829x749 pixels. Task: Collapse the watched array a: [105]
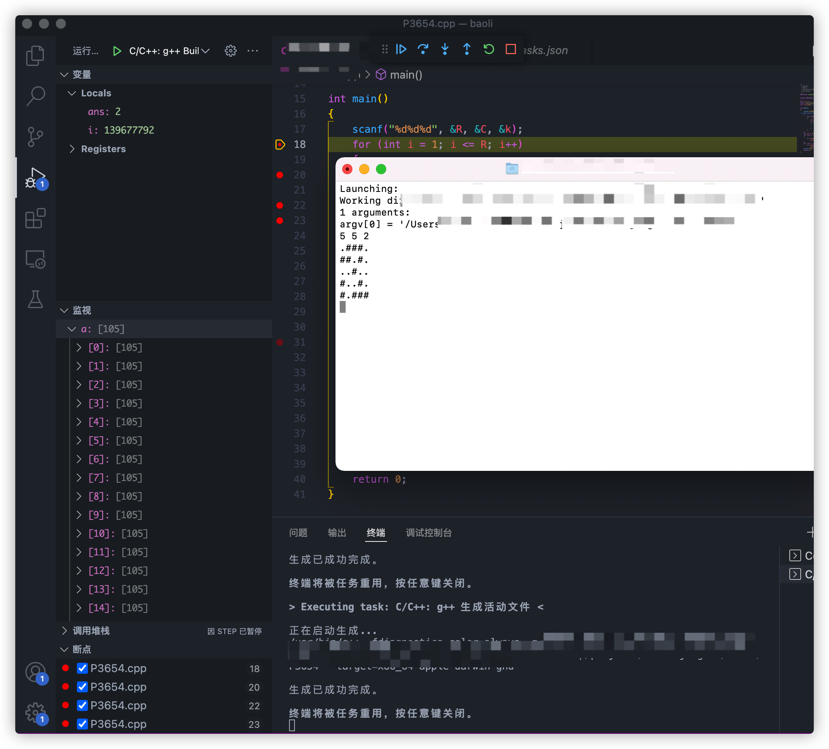click(x=72, y=329)
